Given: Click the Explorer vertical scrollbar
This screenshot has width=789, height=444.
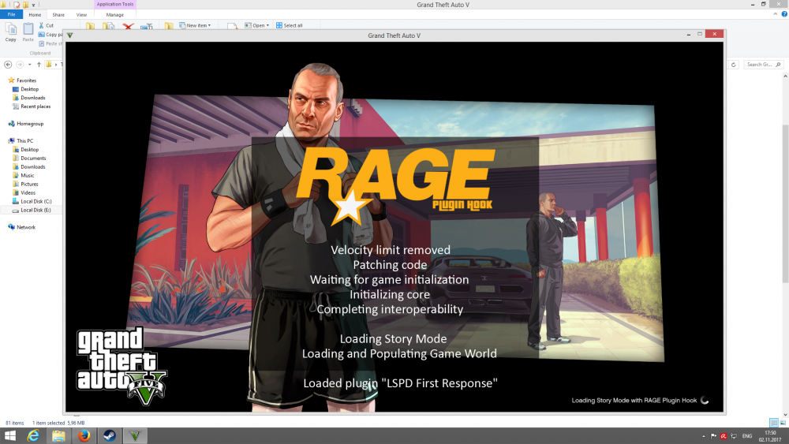Looking at the screenshot, I should (785, 203).
